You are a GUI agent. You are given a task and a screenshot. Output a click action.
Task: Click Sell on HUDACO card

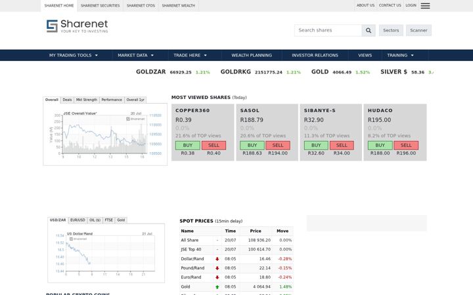pyautogui.click(x=406, y=146)
